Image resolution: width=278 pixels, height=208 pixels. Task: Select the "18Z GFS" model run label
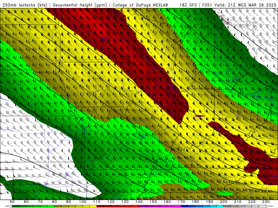tap(188, 5)
